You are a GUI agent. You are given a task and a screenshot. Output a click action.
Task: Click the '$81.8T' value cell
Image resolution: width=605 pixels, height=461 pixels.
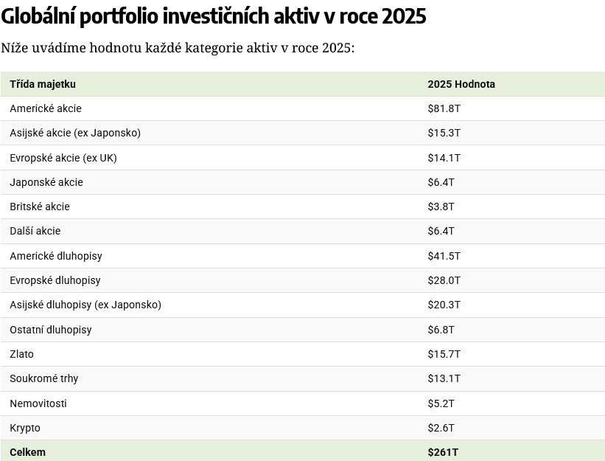click(x=444, y=108)
